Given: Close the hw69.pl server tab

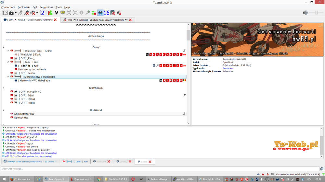Looking at the screenshot, I should click(55, 20).
